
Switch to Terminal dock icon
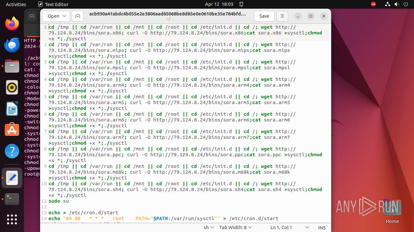point(12,199)
